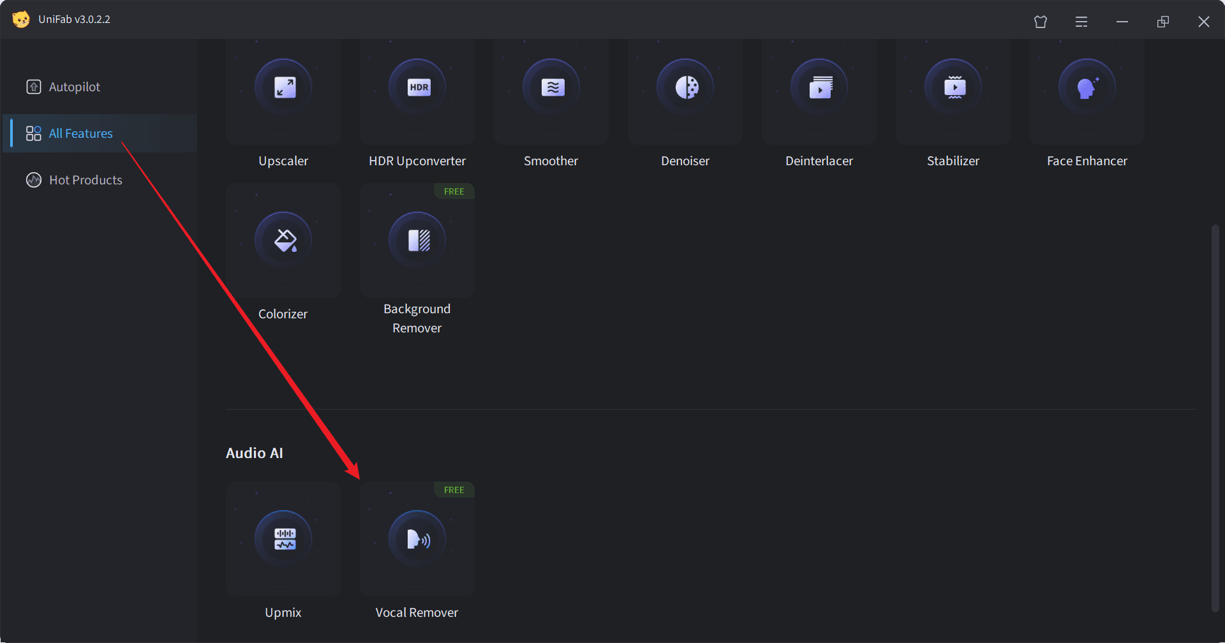The width and height of the screenshot is (1225, 643).
Task: Click the FREE badge on Vocal Remover
Action: [x=454, y=490]
